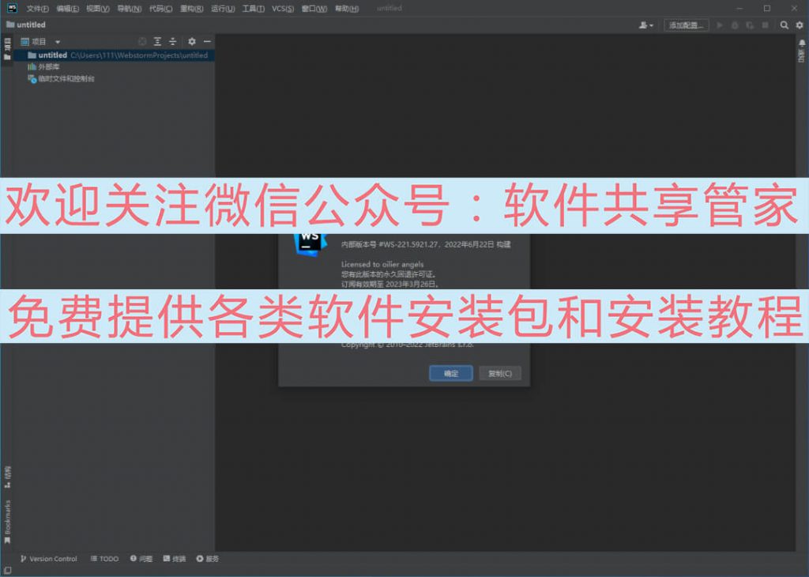The width and height of the screenshot is (809, 577).
Task: Select the untitled project root folder
Action: click(114, 55)
